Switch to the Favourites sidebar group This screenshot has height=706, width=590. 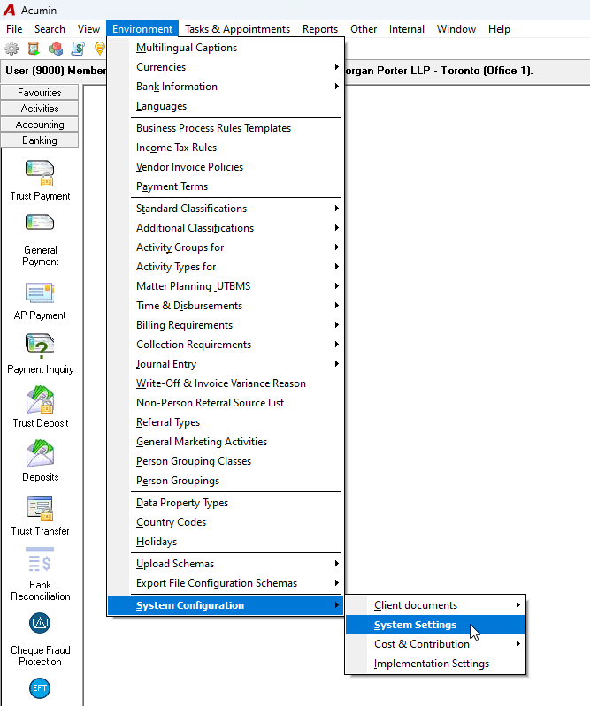point(40,92)
